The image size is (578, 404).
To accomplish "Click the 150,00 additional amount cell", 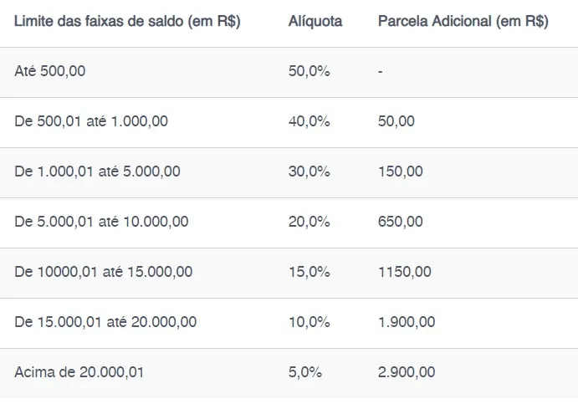I will [400, 171].
